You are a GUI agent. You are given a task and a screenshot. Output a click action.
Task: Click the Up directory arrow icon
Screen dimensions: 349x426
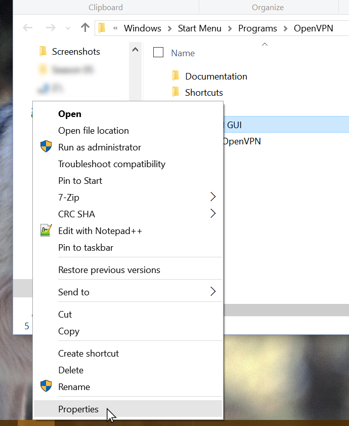85,28
